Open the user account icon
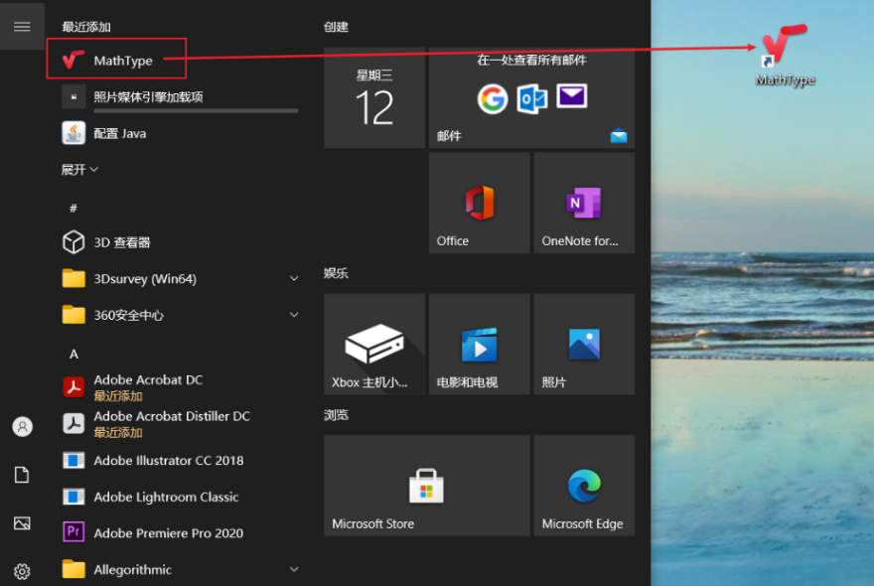Screen dimensions: 874x586 click(22, 426)
